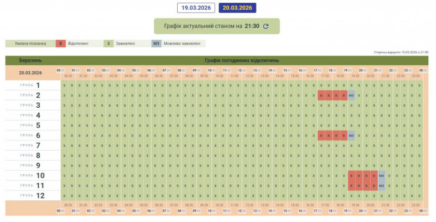Click the blue-gray 'МЗ' legend swatch
Screen dimensions: 436x222
(156, 44)
